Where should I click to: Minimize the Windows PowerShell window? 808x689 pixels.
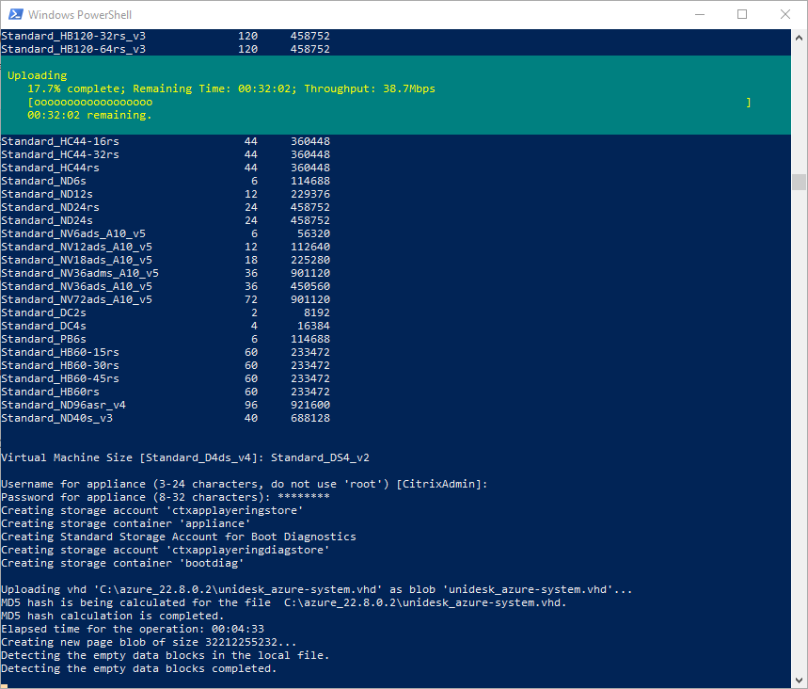[699, 14]
